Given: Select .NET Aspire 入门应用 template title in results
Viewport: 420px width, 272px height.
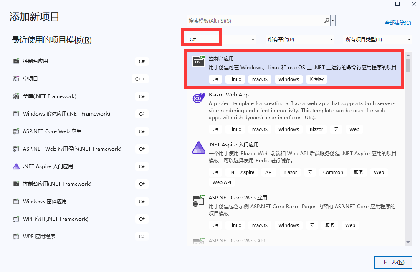Looking at the screenshot, I should pyautogui.click(x=233, y=145).
